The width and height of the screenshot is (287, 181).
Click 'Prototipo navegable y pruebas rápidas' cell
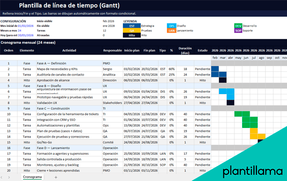[69, 97]
